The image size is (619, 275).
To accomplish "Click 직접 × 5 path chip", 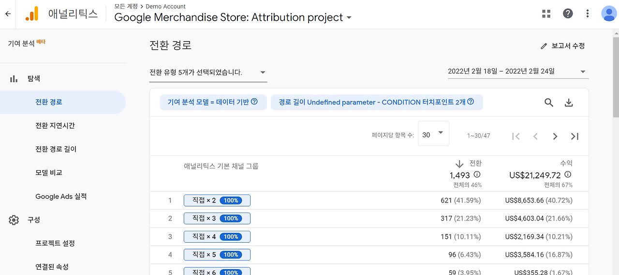I will [x=217, y=255].
